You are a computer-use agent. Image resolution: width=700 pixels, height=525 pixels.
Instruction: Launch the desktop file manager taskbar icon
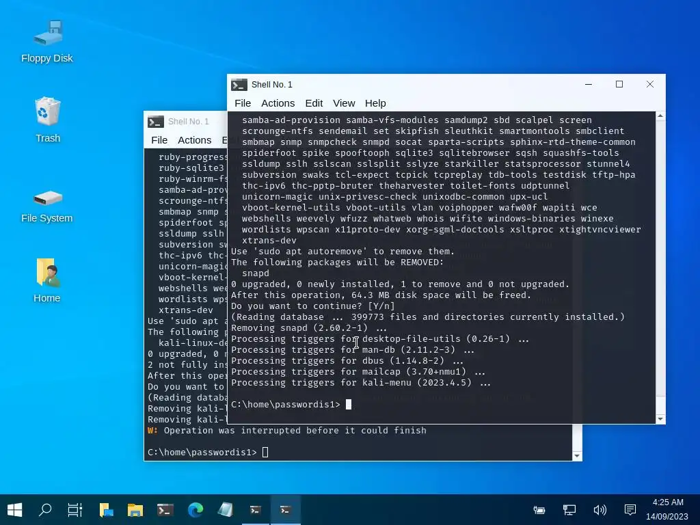pyautogui.click(x=106, y=510)
